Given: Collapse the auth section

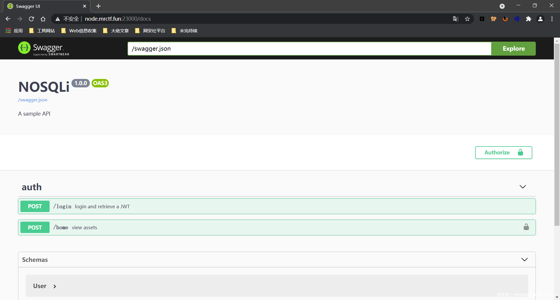Looking at the screenshot, I should pyautogui.click(x=523, y=187).
